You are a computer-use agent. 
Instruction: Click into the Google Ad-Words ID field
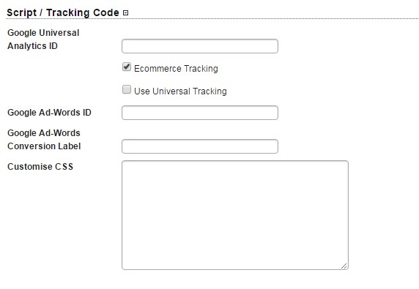(200, 113)
